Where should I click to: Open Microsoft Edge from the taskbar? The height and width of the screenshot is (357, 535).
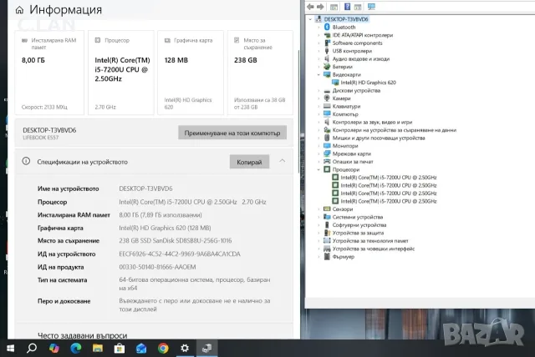(75, 348)
